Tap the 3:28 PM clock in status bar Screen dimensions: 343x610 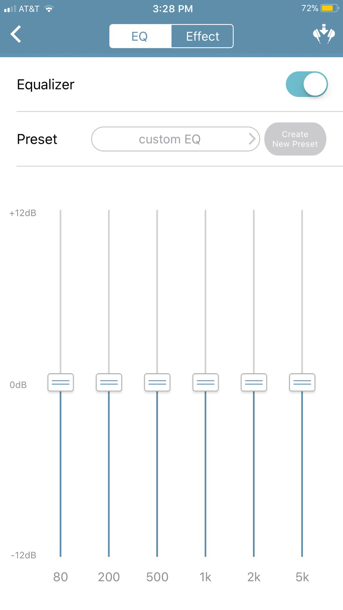tap(173, 9)
